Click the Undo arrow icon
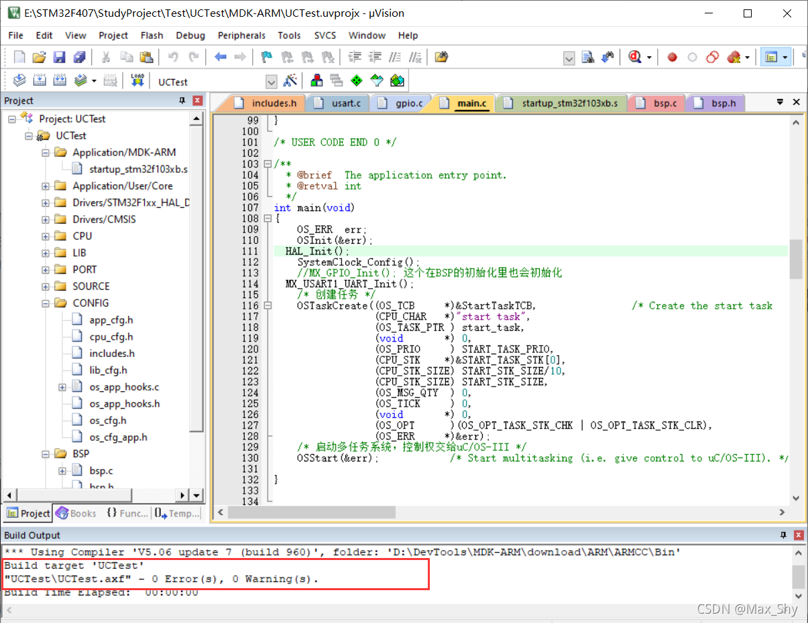The height and width of the screenshot is (623, 808). pos(173,58)
